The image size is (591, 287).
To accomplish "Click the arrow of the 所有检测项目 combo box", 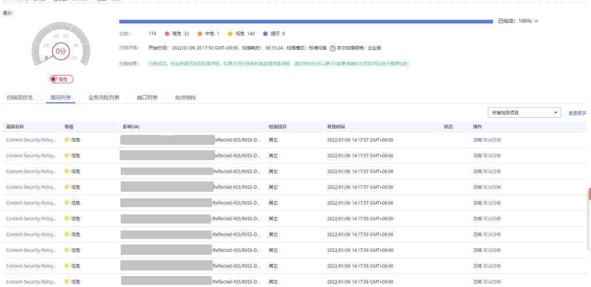I will [x=555, y=113].
